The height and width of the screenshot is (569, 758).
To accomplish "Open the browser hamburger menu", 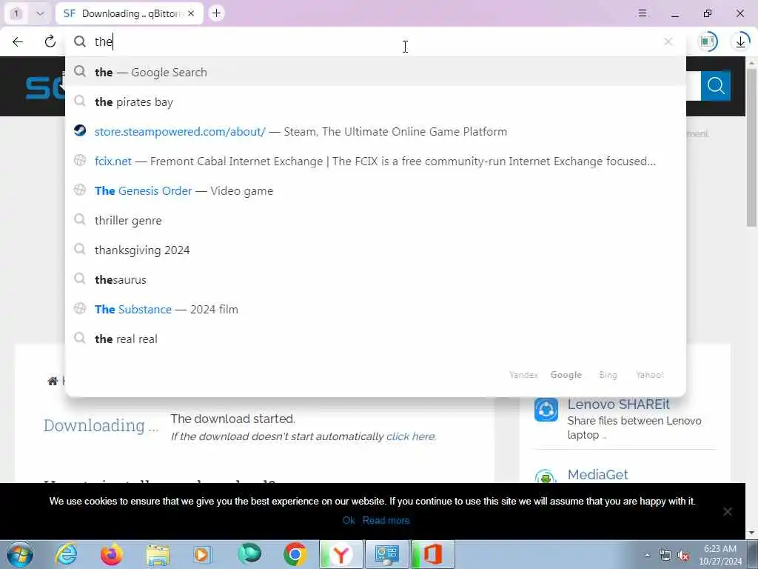I will [x=643, y=13].
